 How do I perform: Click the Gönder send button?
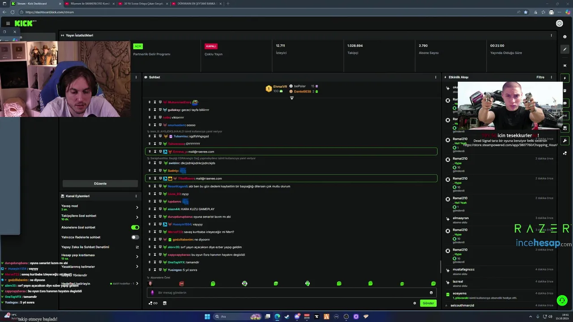click(x=428, y=303)
